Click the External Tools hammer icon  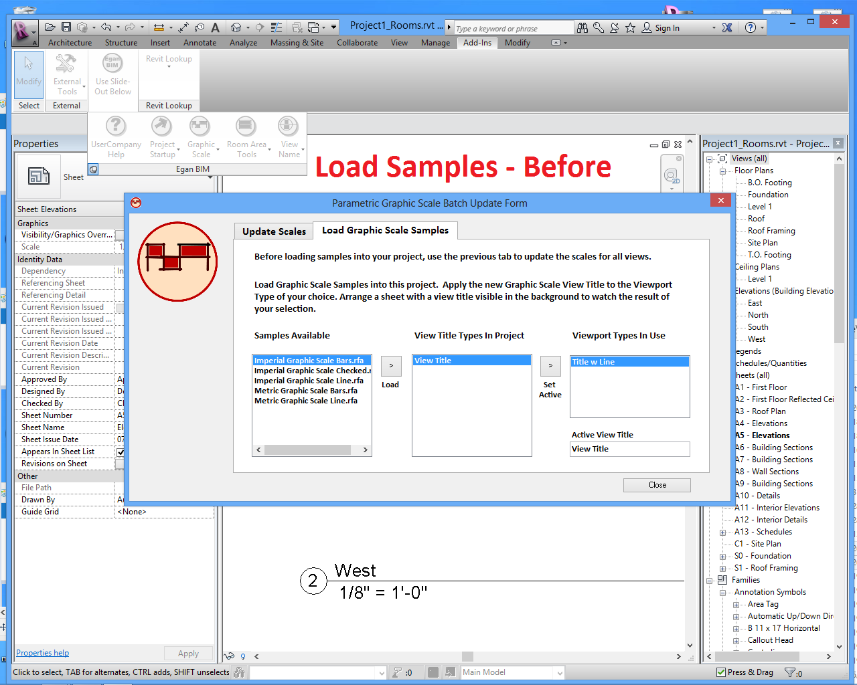tap(66, 64)
